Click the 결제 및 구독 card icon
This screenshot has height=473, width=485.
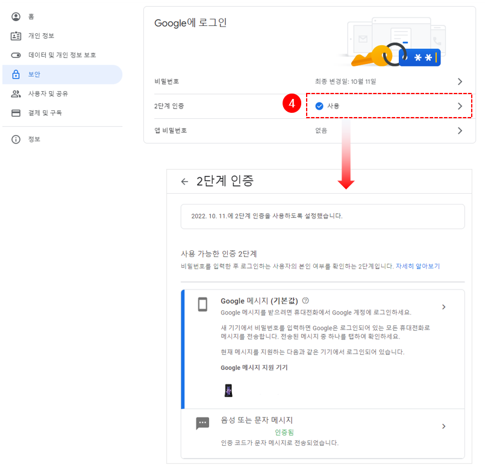[16, 113]
